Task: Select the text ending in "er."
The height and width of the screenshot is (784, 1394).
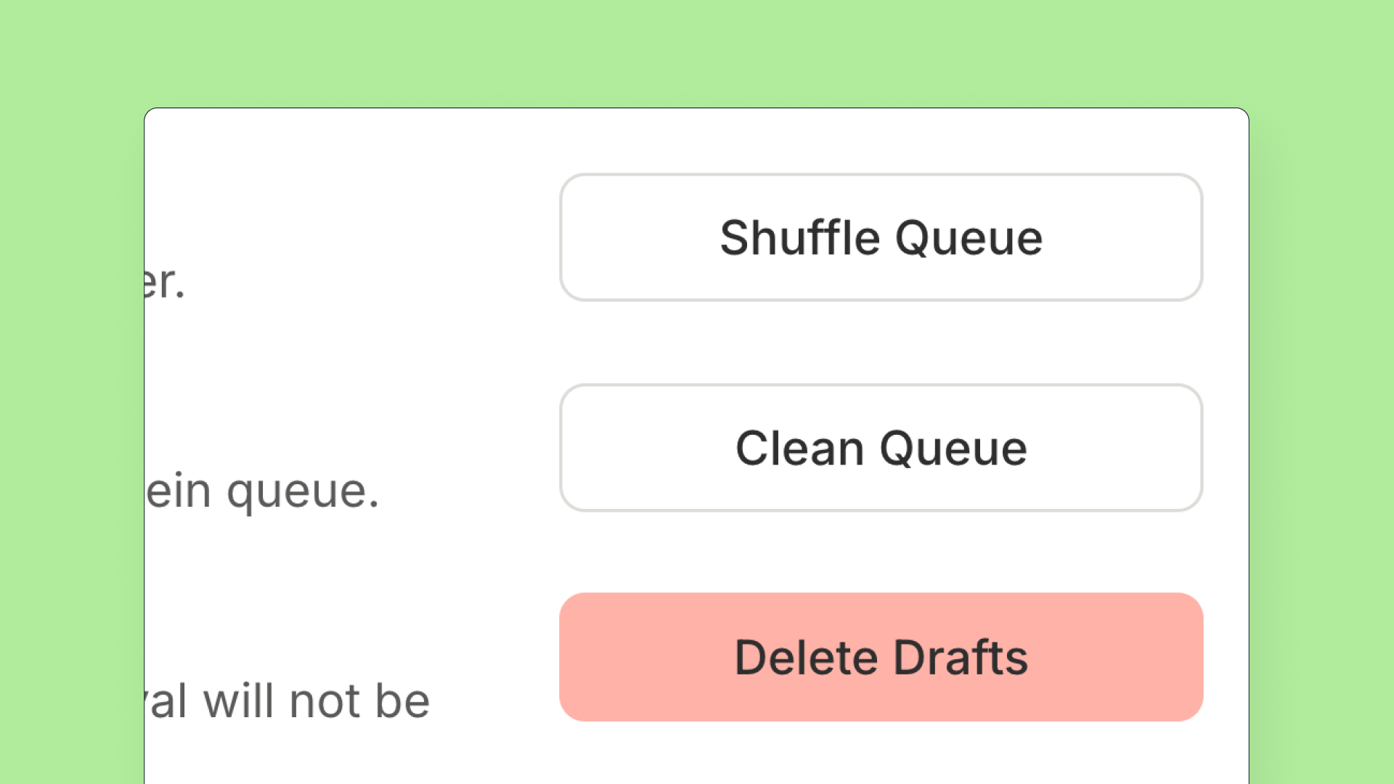Action: coord(165,282)
